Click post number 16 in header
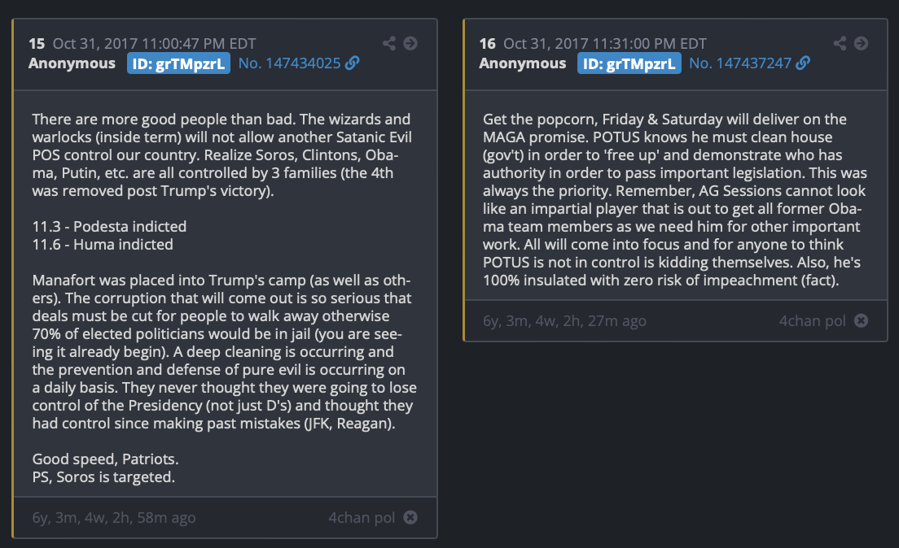899x548 pixels. tap(487, 43)
